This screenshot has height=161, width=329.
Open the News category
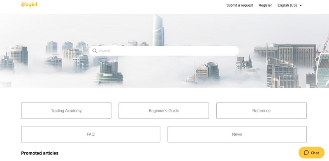pyautogui.click(x=237, y=134)
